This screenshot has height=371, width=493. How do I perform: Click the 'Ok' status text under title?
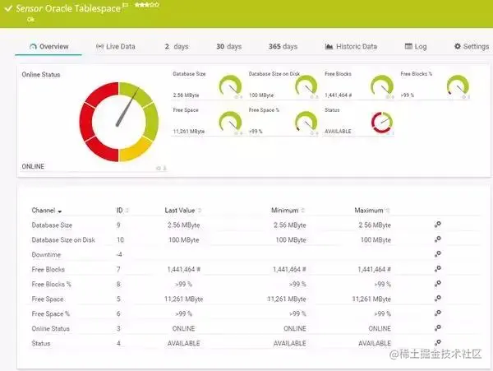(x=30, y=20)
